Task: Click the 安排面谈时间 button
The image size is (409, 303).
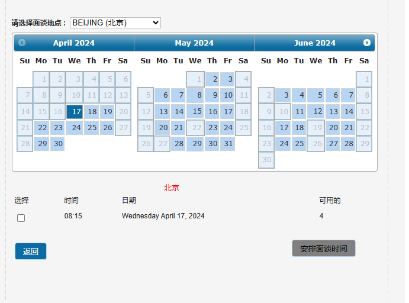Action: pyautogui.click(x=323, y=248)
